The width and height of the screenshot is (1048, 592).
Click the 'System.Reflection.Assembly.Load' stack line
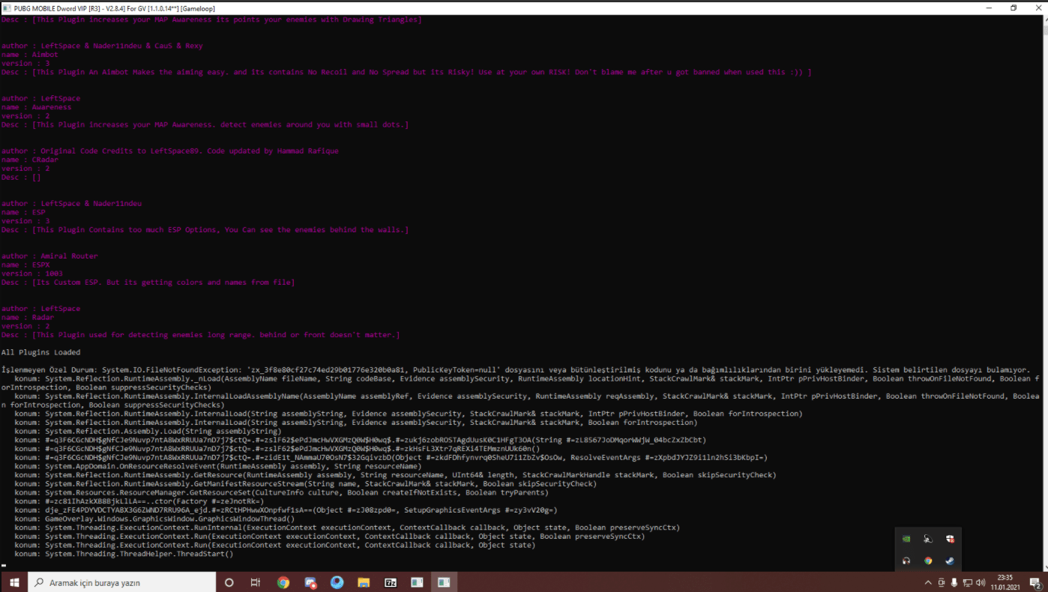pyautogui.click(x=148, y=432)
